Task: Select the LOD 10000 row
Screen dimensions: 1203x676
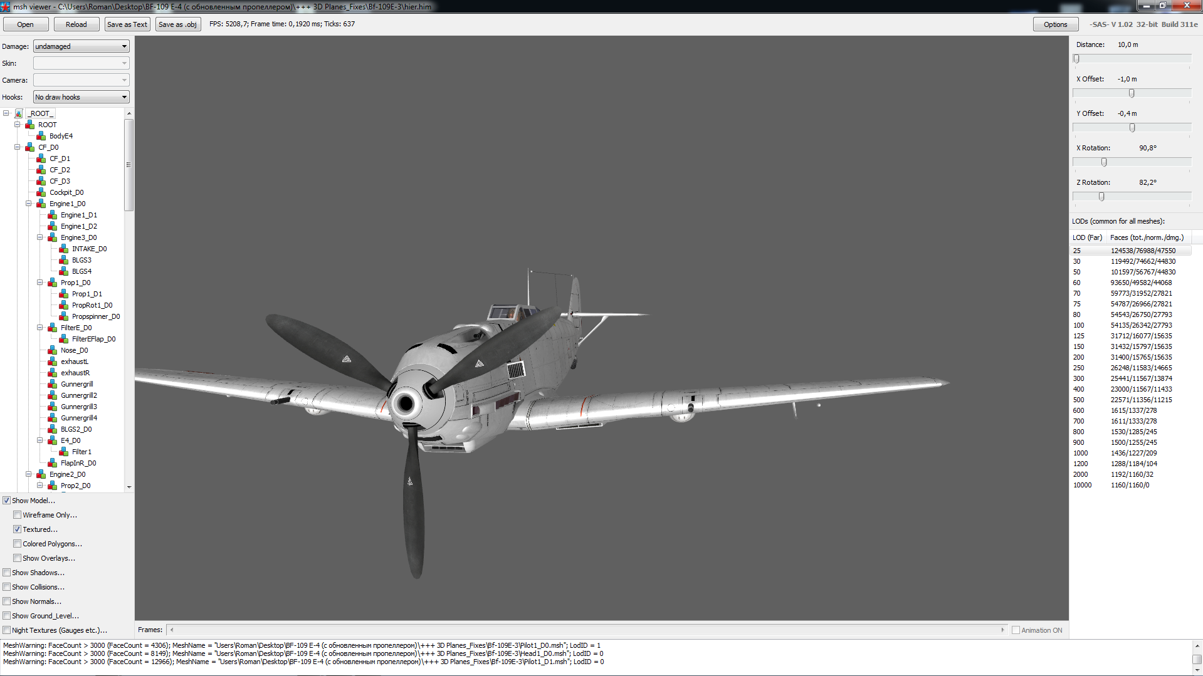Action: pos(1131,485)
